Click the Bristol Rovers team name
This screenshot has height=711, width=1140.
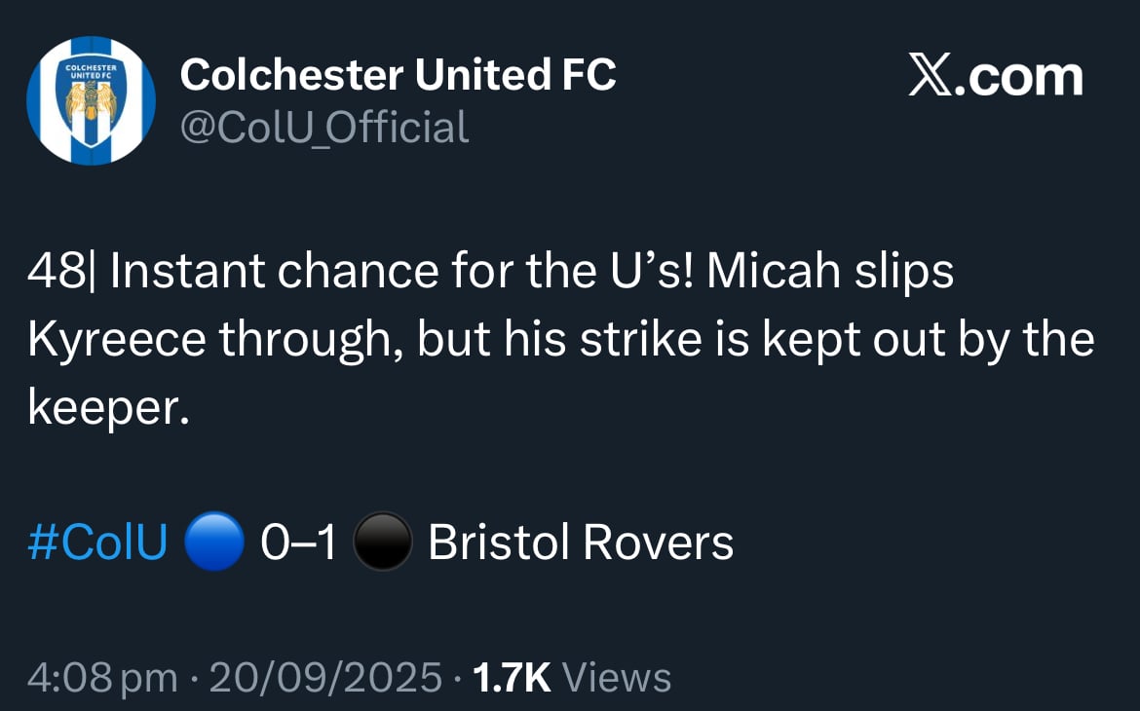(581, 543)
